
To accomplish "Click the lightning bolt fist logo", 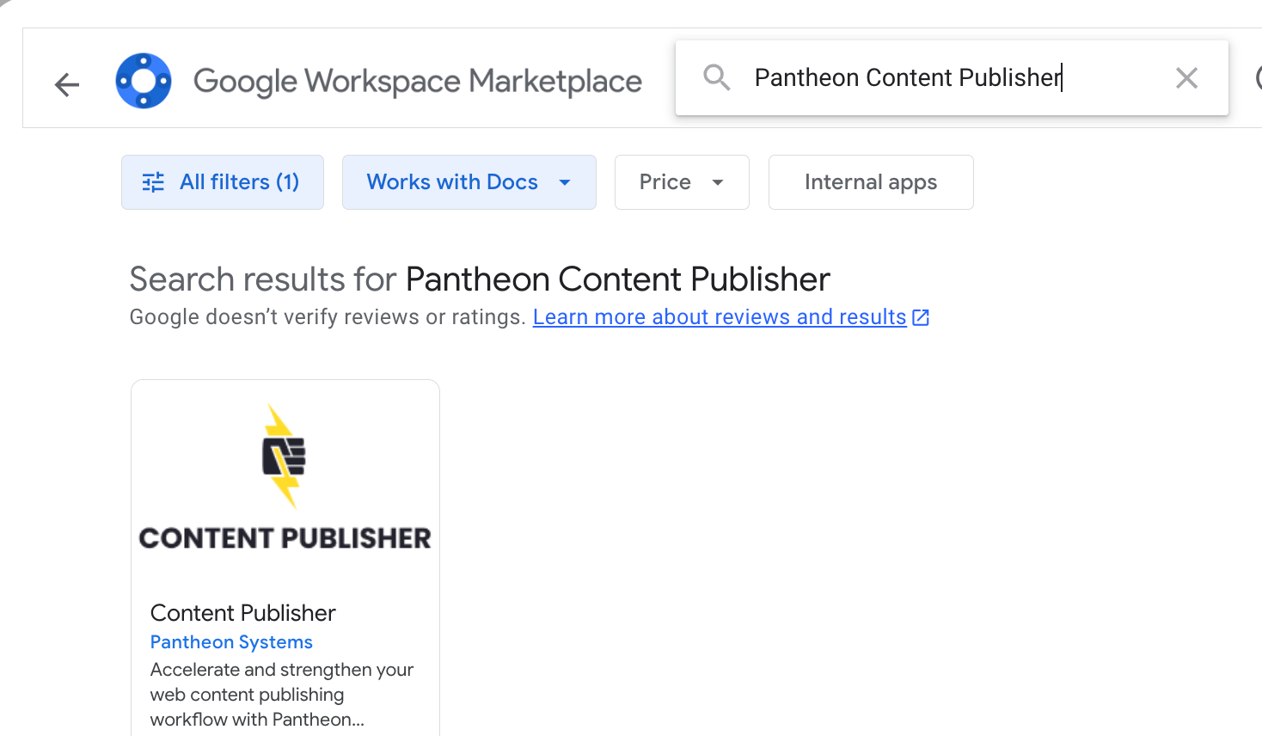I will [284, 456].
